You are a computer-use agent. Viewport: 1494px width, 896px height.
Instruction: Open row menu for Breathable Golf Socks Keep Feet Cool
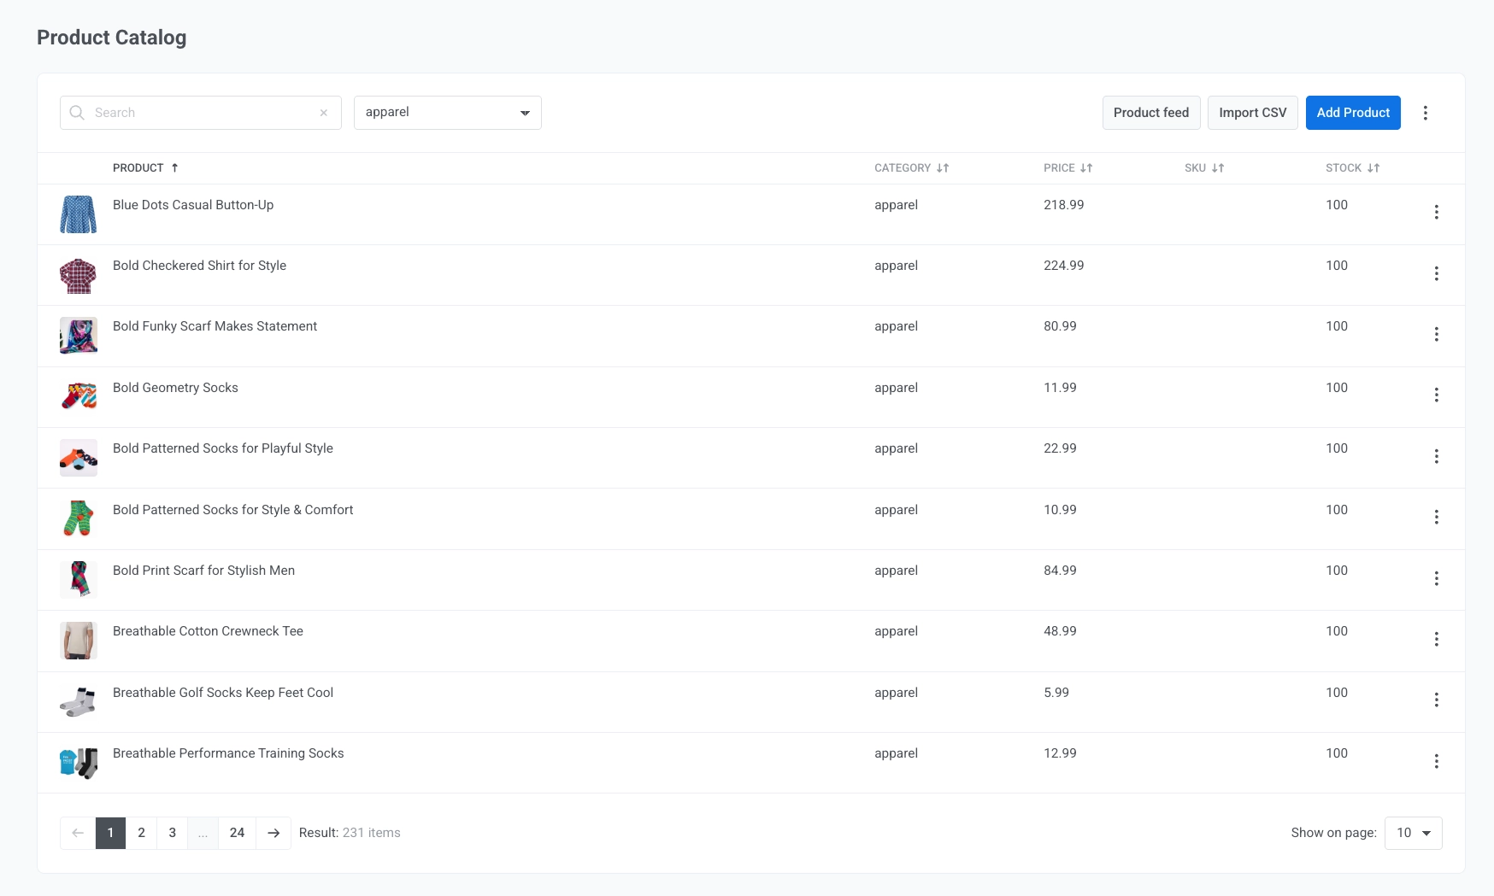point(1436,700)
